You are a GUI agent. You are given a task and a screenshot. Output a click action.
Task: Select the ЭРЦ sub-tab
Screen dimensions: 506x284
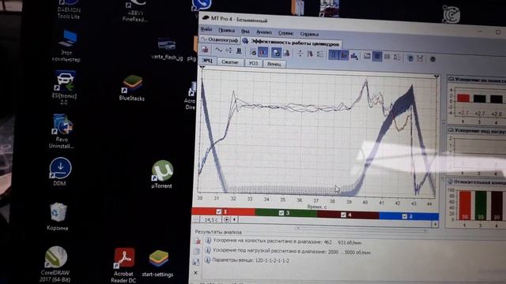click(207, 60)
